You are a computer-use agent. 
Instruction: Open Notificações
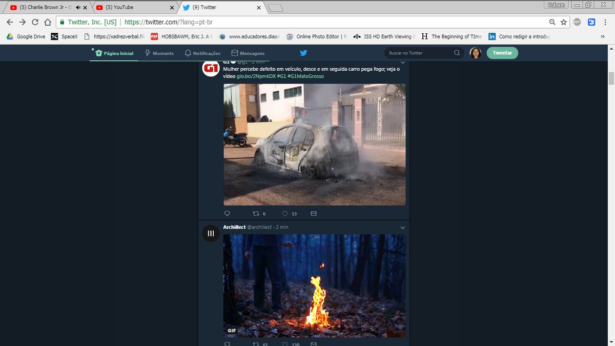pyautogui.click(x=202, y=53)
